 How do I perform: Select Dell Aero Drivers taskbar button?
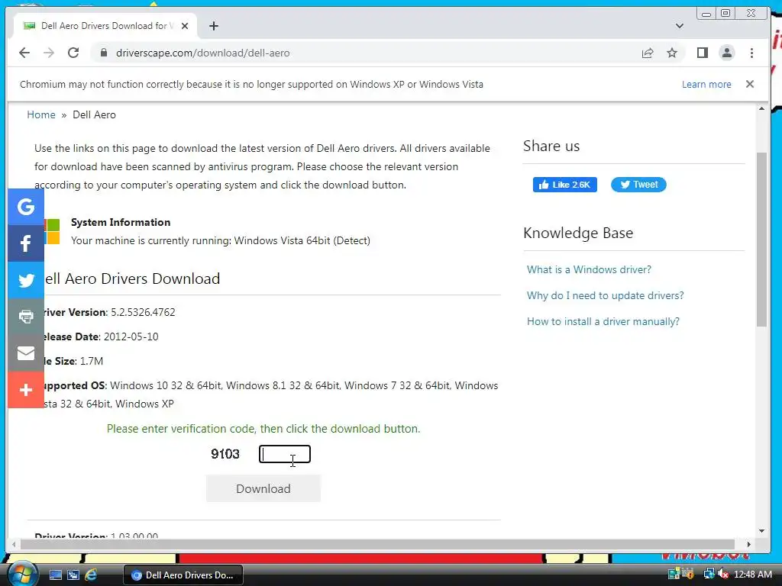pos(183,575)
